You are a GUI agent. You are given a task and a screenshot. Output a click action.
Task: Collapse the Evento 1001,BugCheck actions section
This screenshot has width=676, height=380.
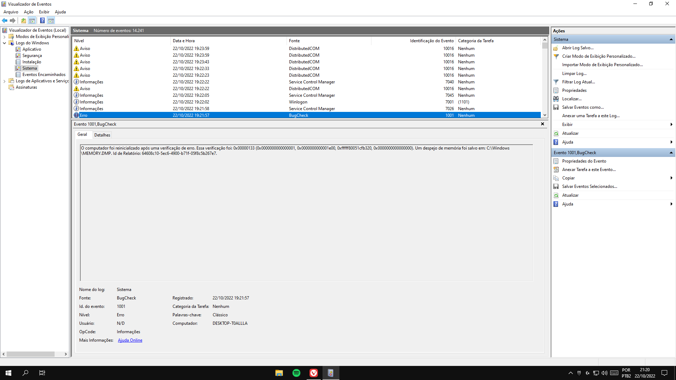671,153
